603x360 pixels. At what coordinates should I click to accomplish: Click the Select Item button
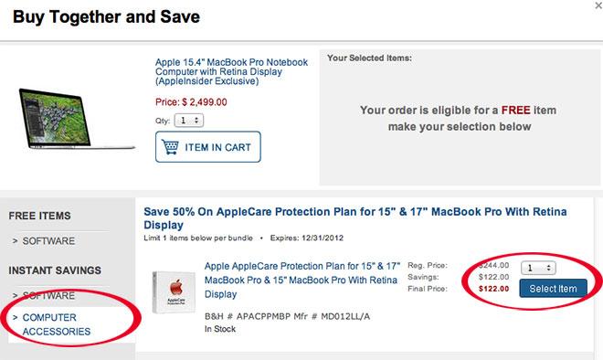[553, 289]
